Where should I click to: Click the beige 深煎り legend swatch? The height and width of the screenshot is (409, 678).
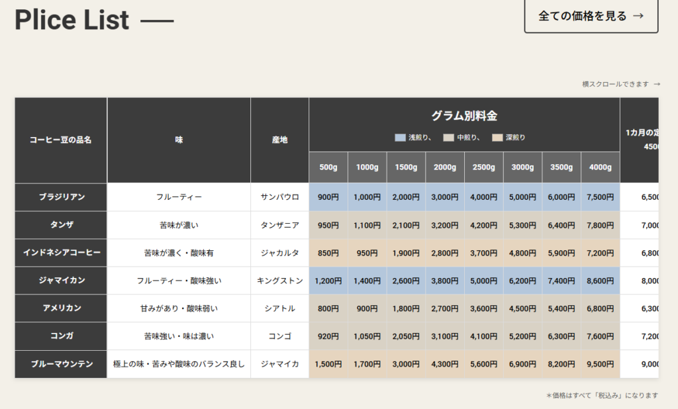point(497,138)
